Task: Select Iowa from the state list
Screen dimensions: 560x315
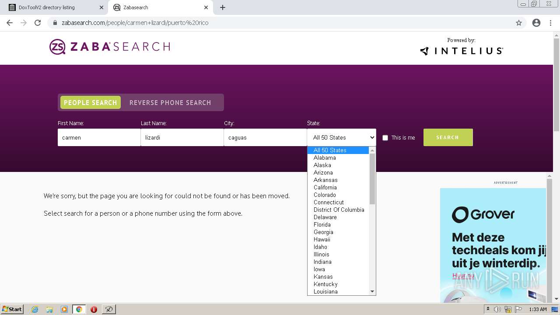Action: click(338, 269)
